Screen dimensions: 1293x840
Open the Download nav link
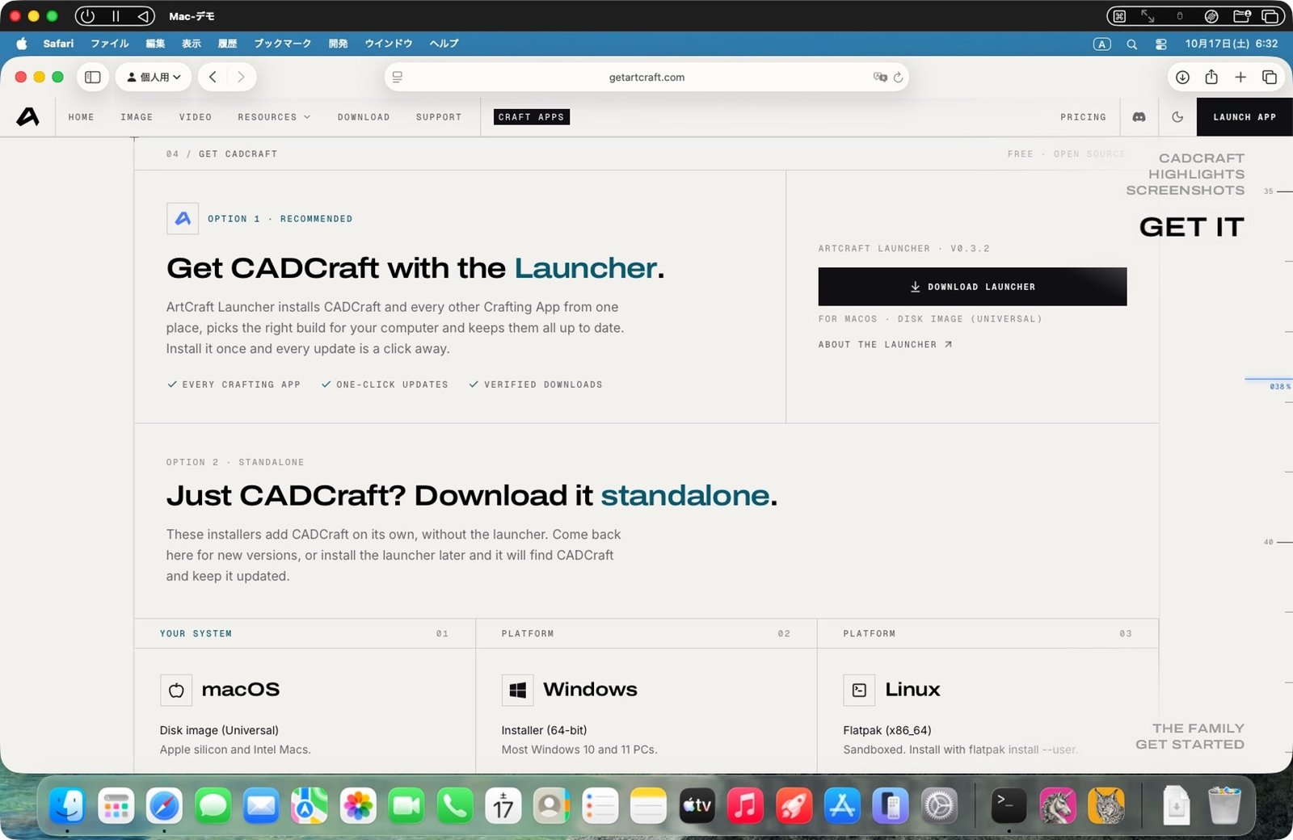pos(364,117)
